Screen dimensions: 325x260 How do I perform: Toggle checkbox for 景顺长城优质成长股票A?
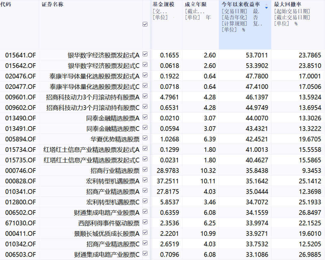coord(145,233)
